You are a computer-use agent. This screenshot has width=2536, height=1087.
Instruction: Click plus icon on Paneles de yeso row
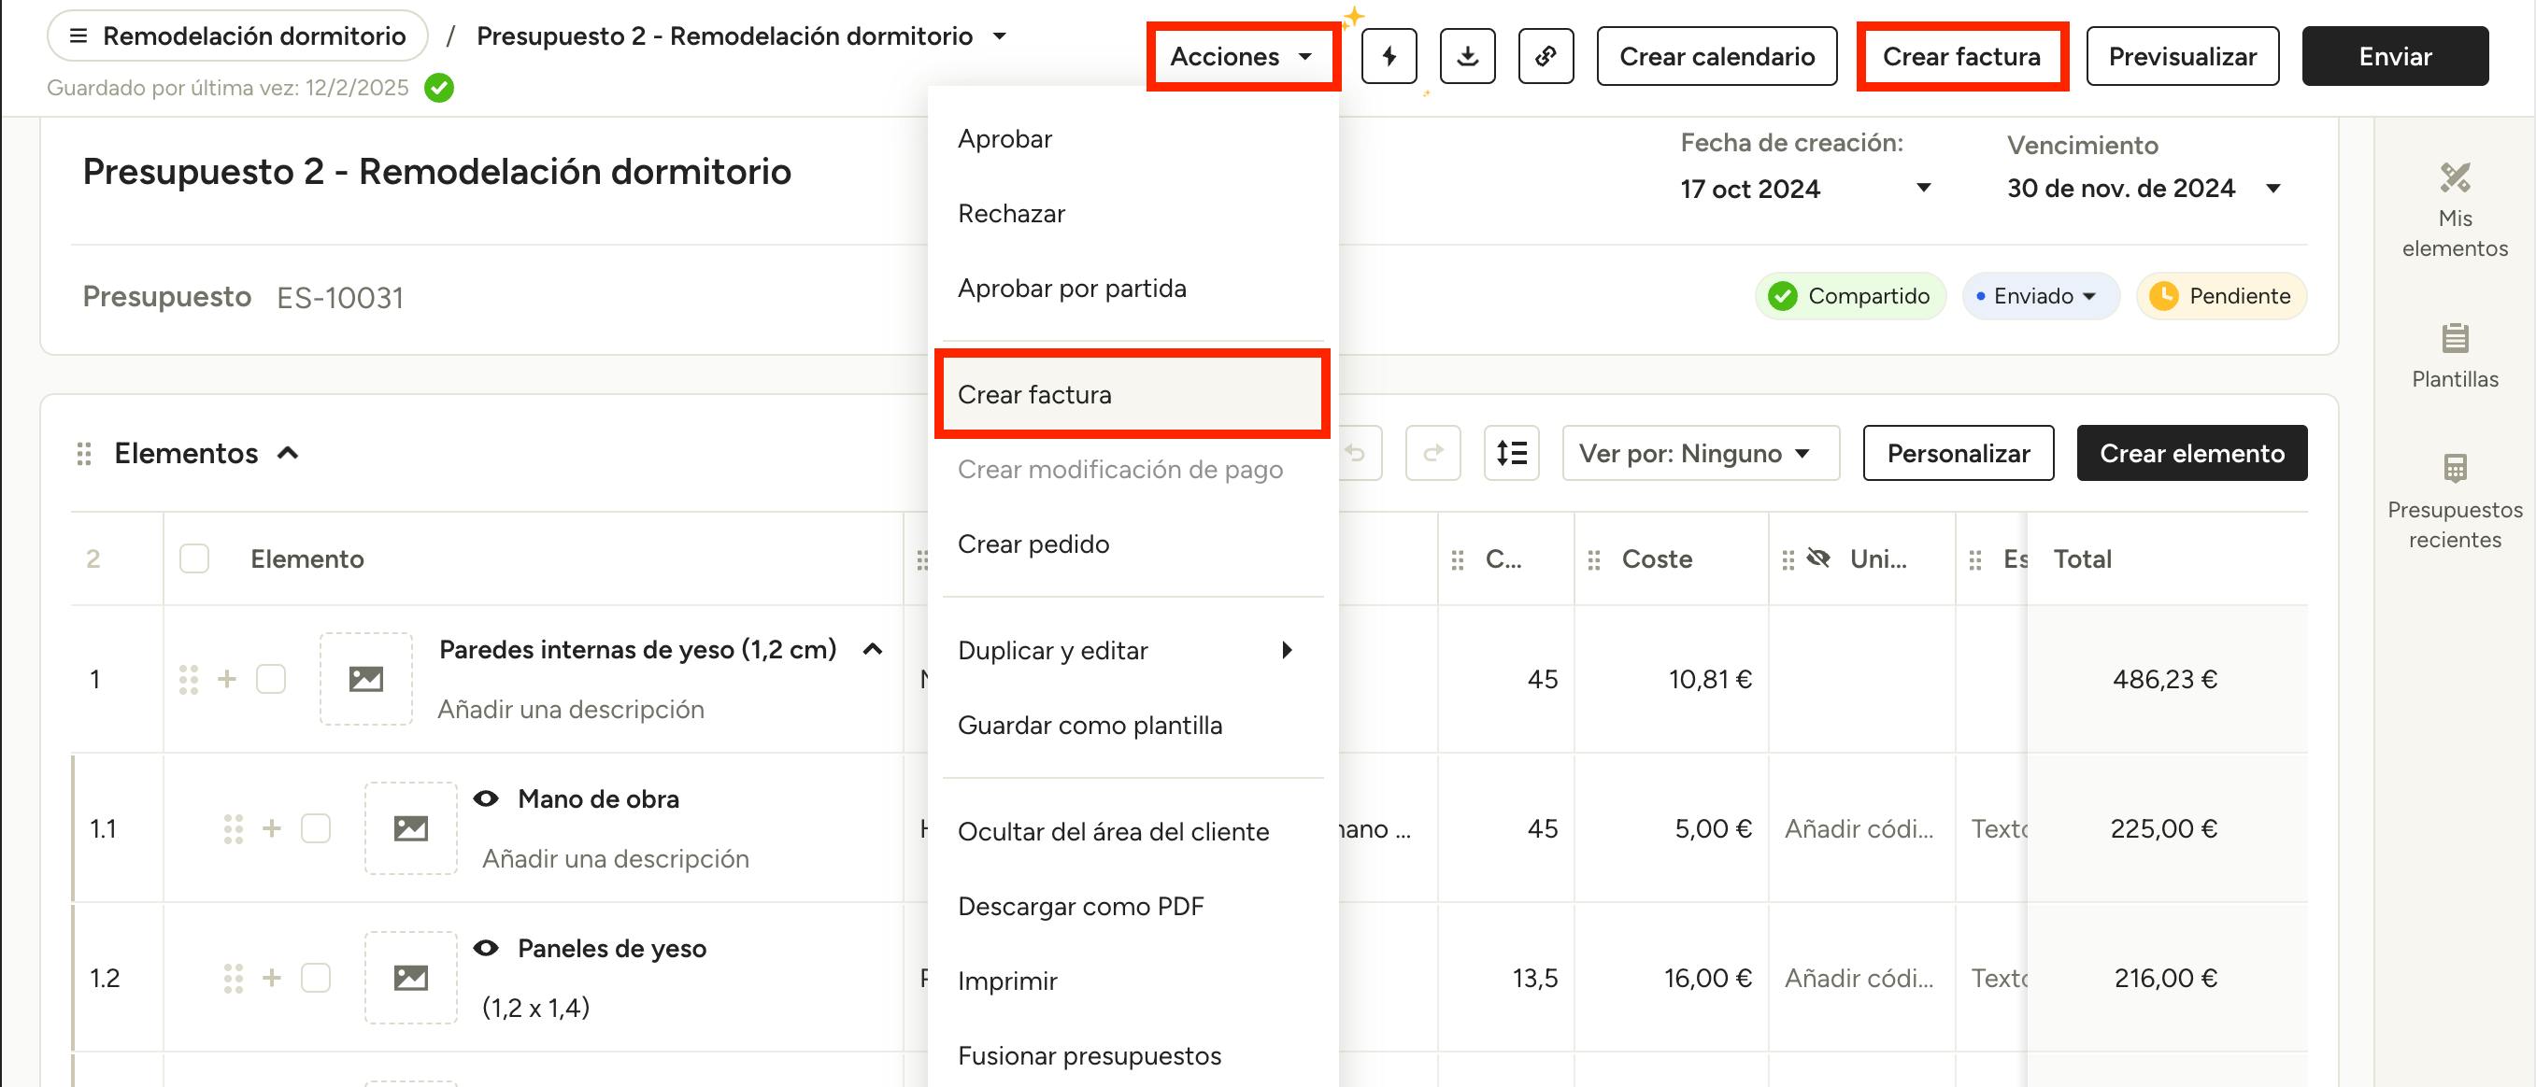tap(272, 978)
